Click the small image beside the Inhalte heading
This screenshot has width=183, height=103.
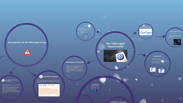click(x=89, y=26)
